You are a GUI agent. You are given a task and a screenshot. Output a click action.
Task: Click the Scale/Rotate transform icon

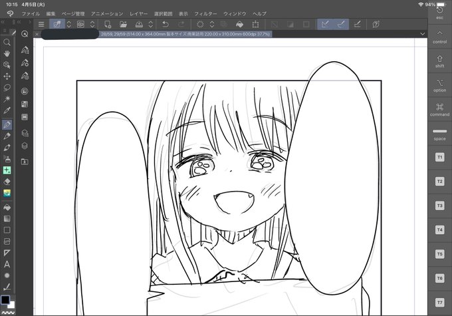tap(255, 24)
